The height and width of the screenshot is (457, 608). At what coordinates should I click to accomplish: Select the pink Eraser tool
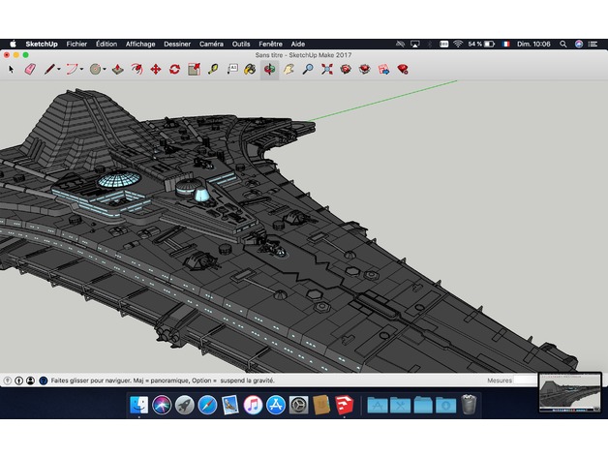(30, 70)
